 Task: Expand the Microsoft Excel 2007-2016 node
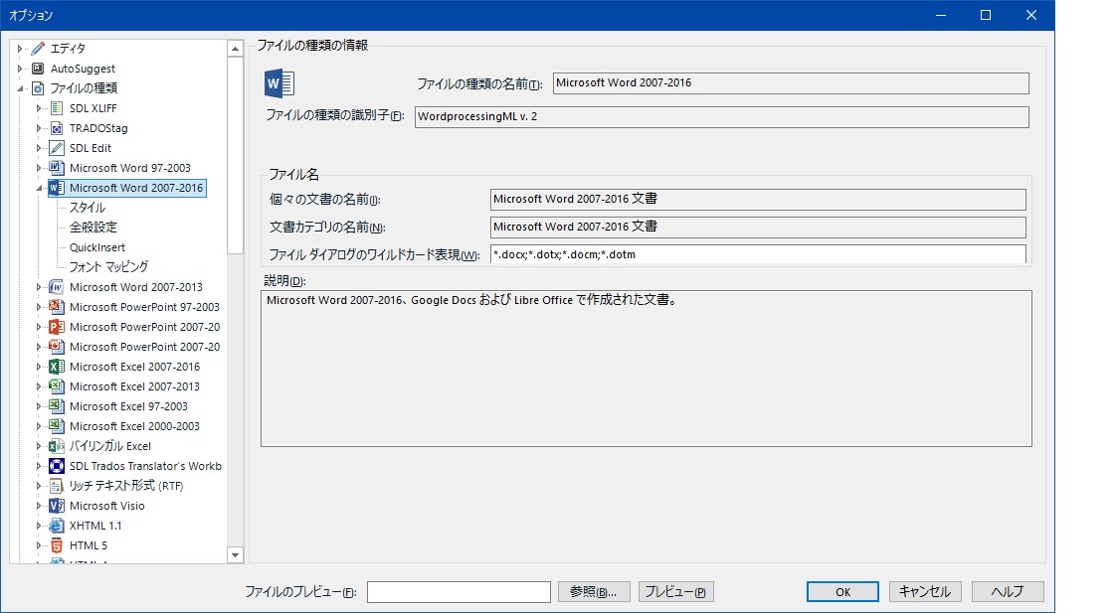(x=39, y=366)
